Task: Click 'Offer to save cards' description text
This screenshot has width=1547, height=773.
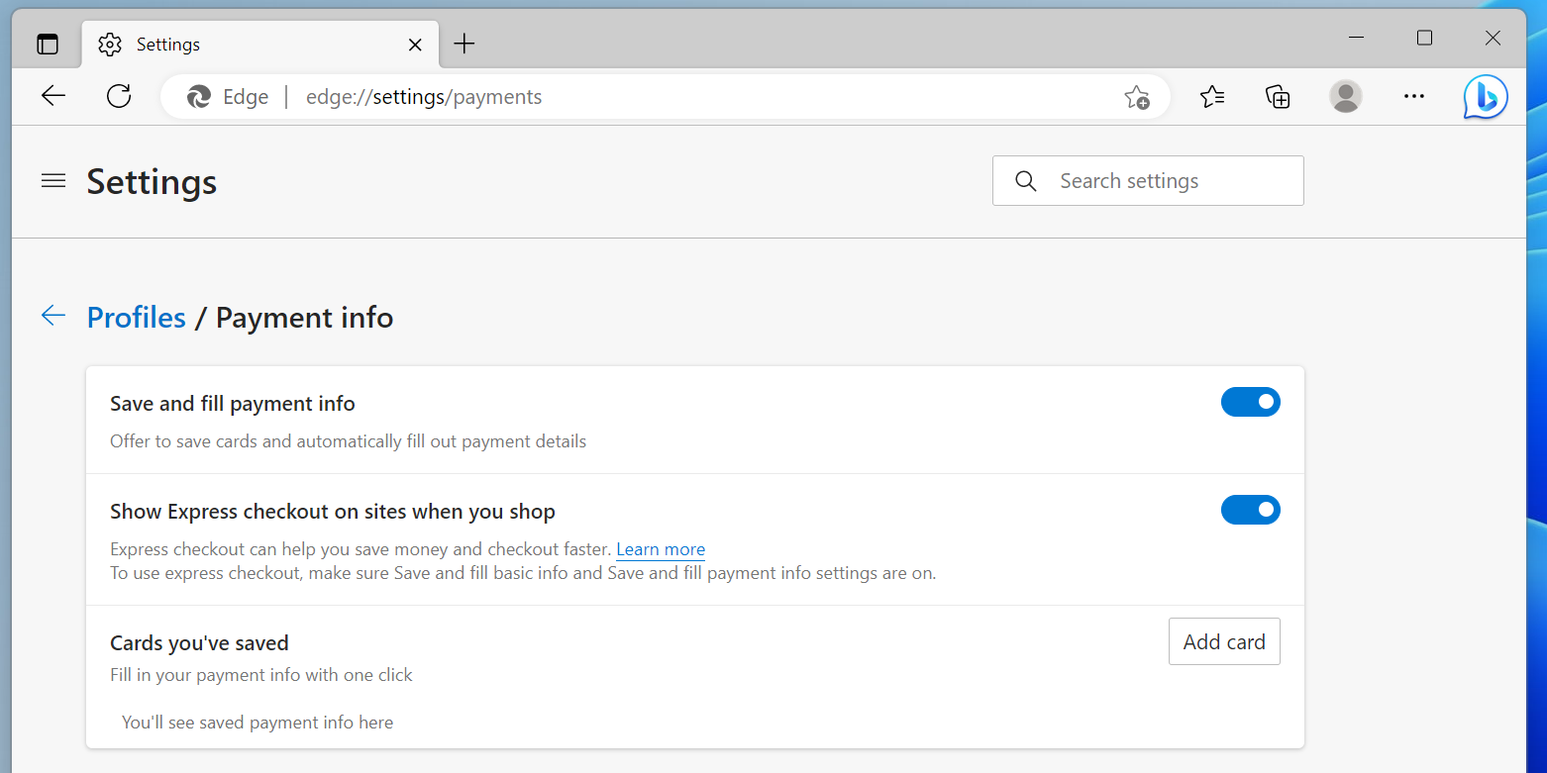Action: [349, 441]
